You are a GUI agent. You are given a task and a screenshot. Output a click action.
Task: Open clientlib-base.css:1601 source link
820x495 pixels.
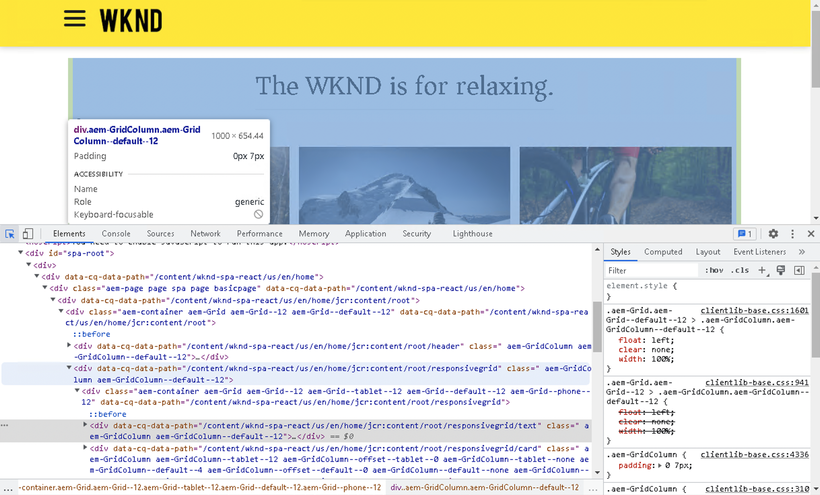(x=754, y=310)
